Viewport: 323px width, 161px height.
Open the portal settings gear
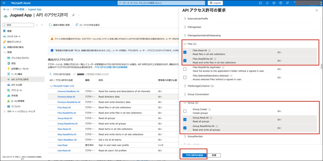[274, 3]
